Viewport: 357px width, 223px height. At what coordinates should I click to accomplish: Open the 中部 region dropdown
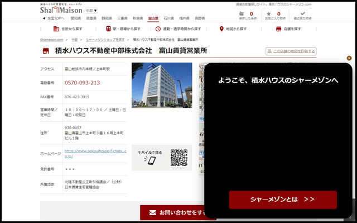click(x=91, y=11)
